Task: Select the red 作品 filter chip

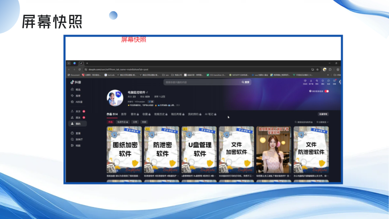Action: pyautogui.click(x=110, y=122)
